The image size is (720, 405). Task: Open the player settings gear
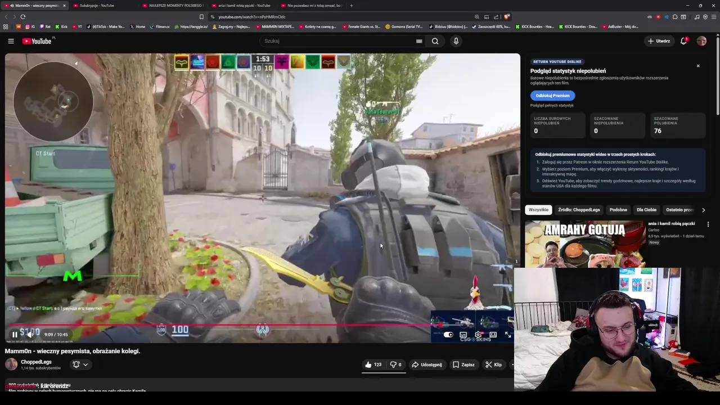(478, 335)
